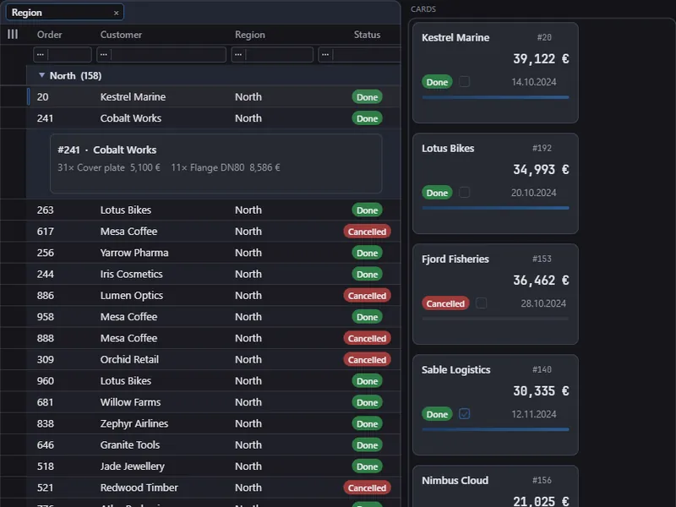Click Kestrel Marine card title
The width and height of the screenshot is (676, 507).
pyautogui.click(x=455, y=37)
